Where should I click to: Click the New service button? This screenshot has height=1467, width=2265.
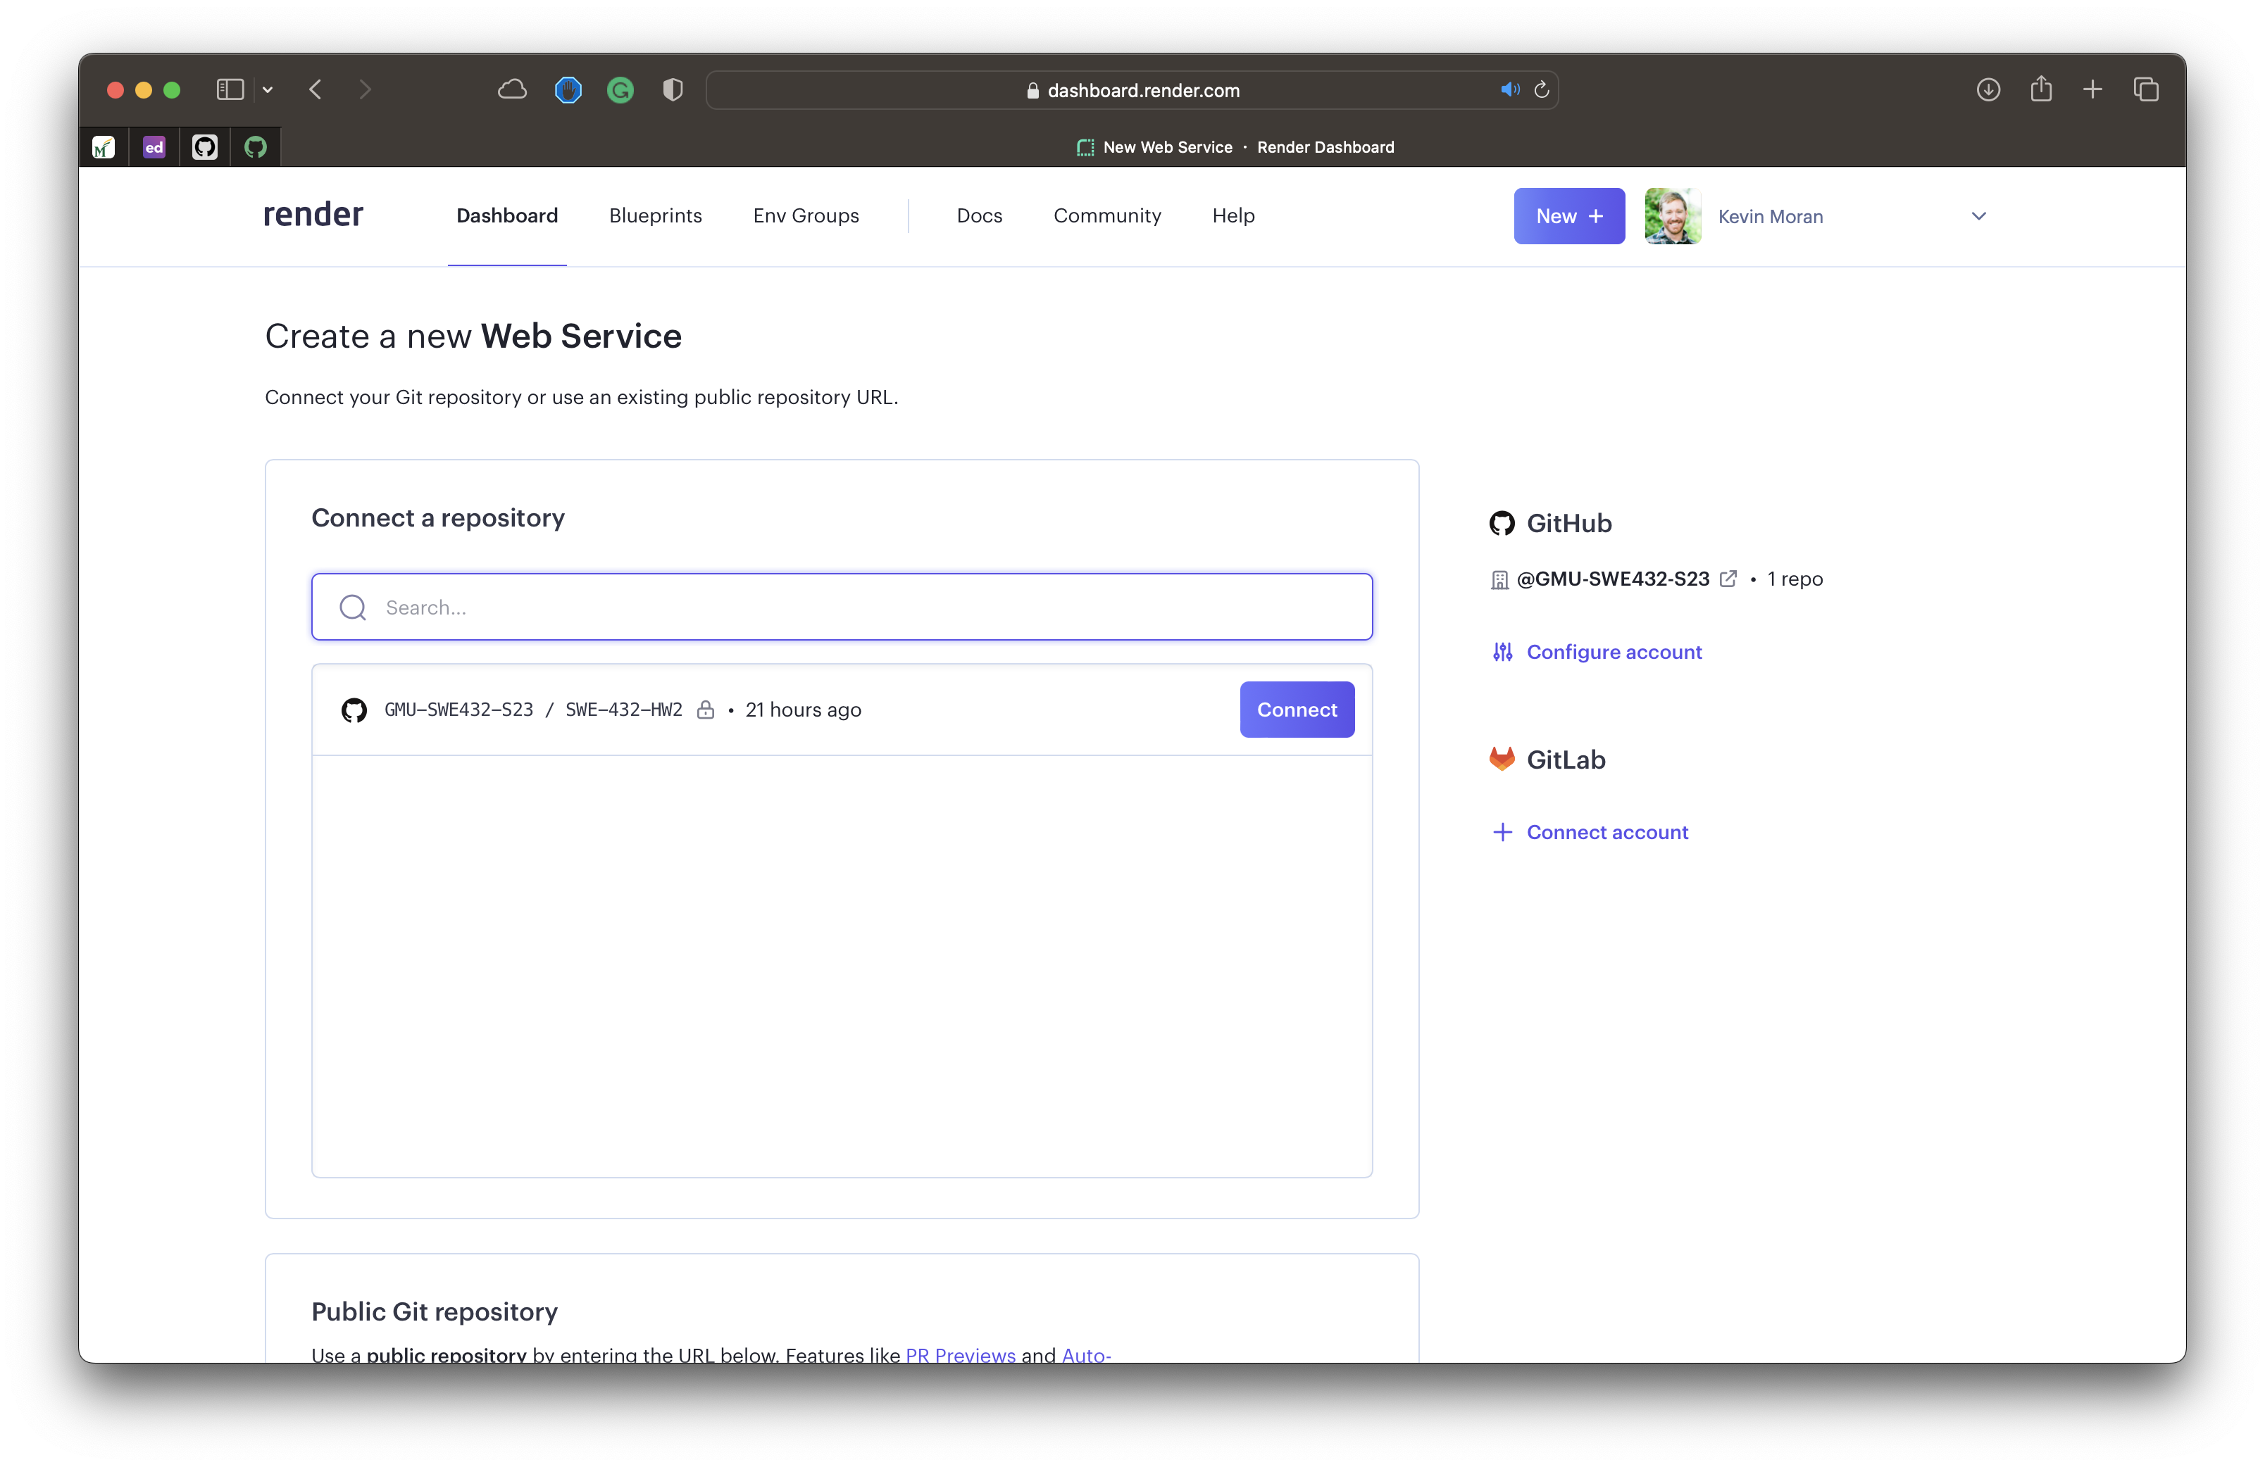tap(1568, 215)
